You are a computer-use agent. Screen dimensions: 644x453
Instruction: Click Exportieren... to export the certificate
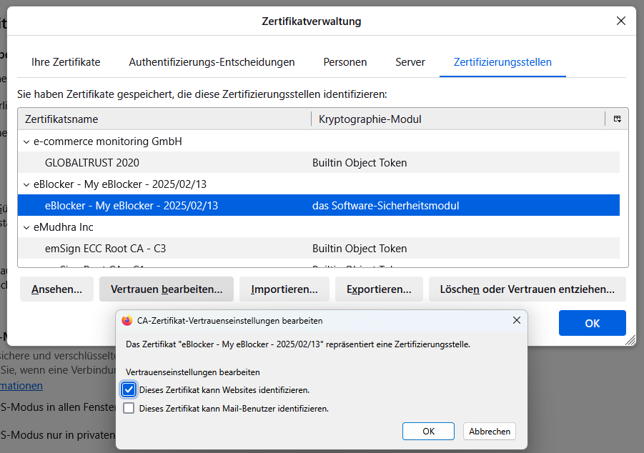click(379, 289)
